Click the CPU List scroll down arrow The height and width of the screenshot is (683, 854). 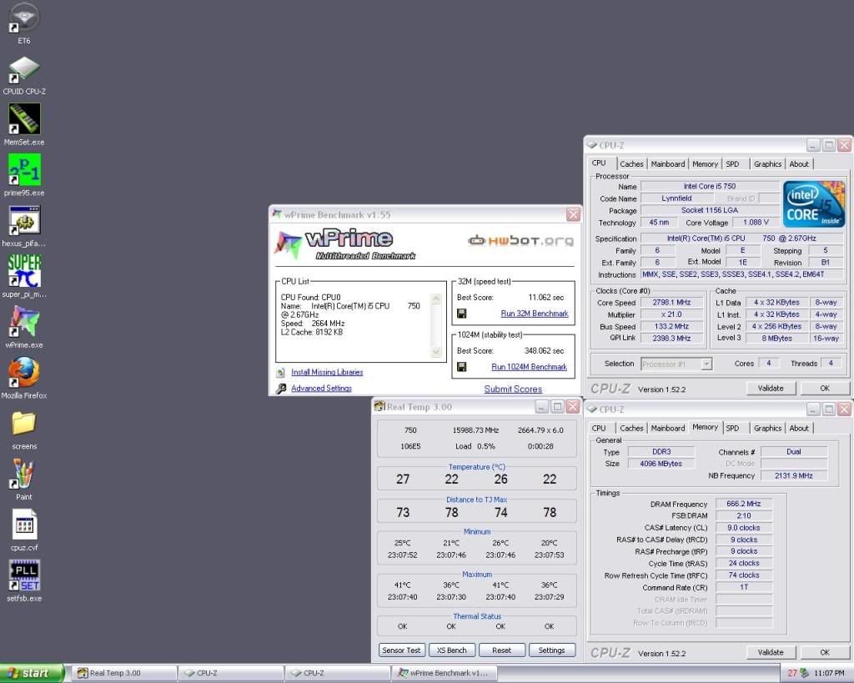point(435,352)
